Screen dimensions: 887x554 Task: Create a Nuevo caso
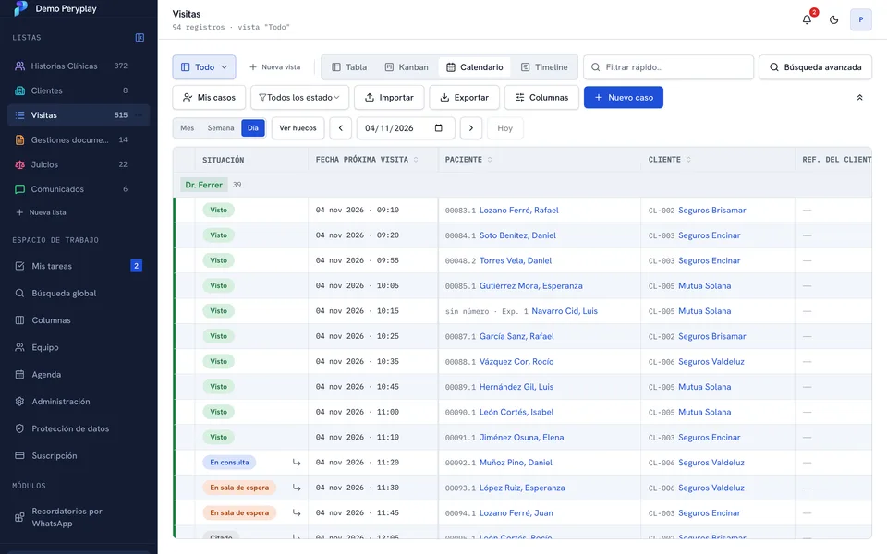[x=624, y=97]
